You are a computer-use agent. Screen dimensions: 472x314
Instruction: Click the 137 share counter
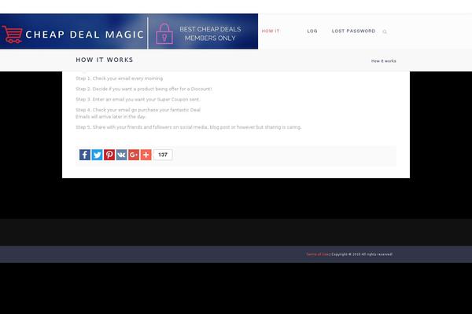pyautogui.click(x=163, y=155)
